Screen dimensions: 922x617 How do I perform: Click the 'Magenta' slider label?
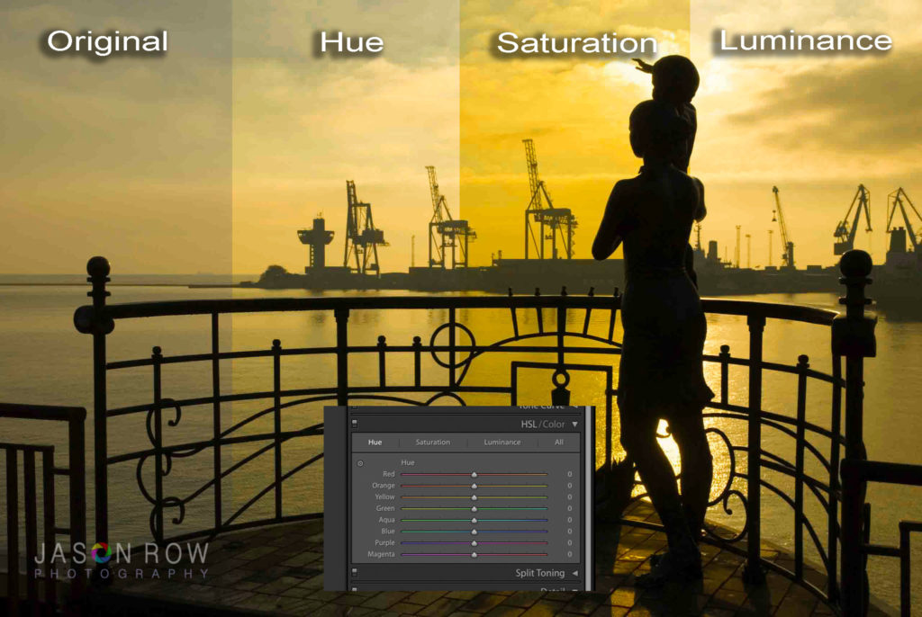click(381, 554)
